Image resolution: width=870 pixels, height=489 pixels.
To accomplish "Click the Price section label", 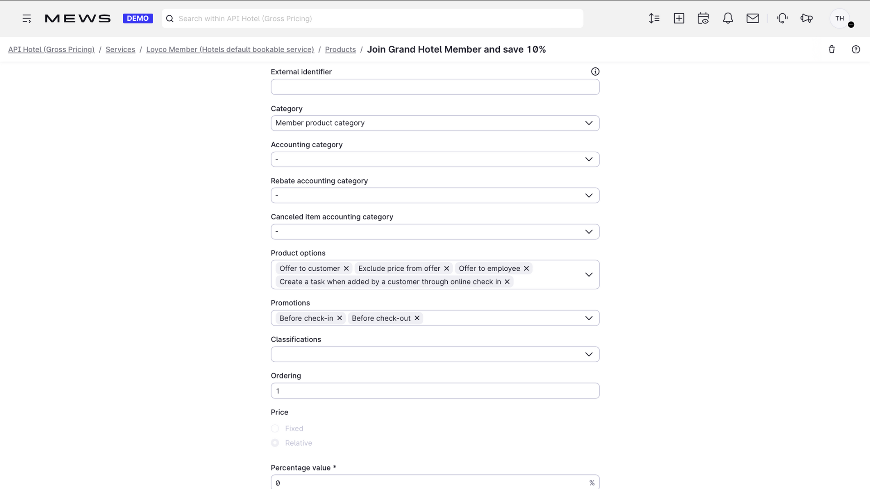I will pyautogui.click(x=280, y=412).
